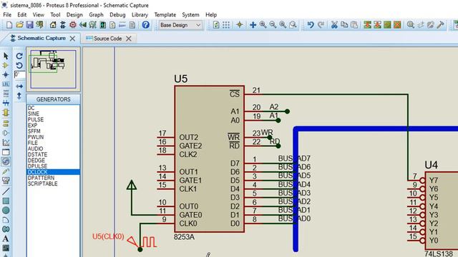The width and height of the screenshot is (458, 257).
Task: Click the schematic overview thumbnail
Action: [53, 69]
